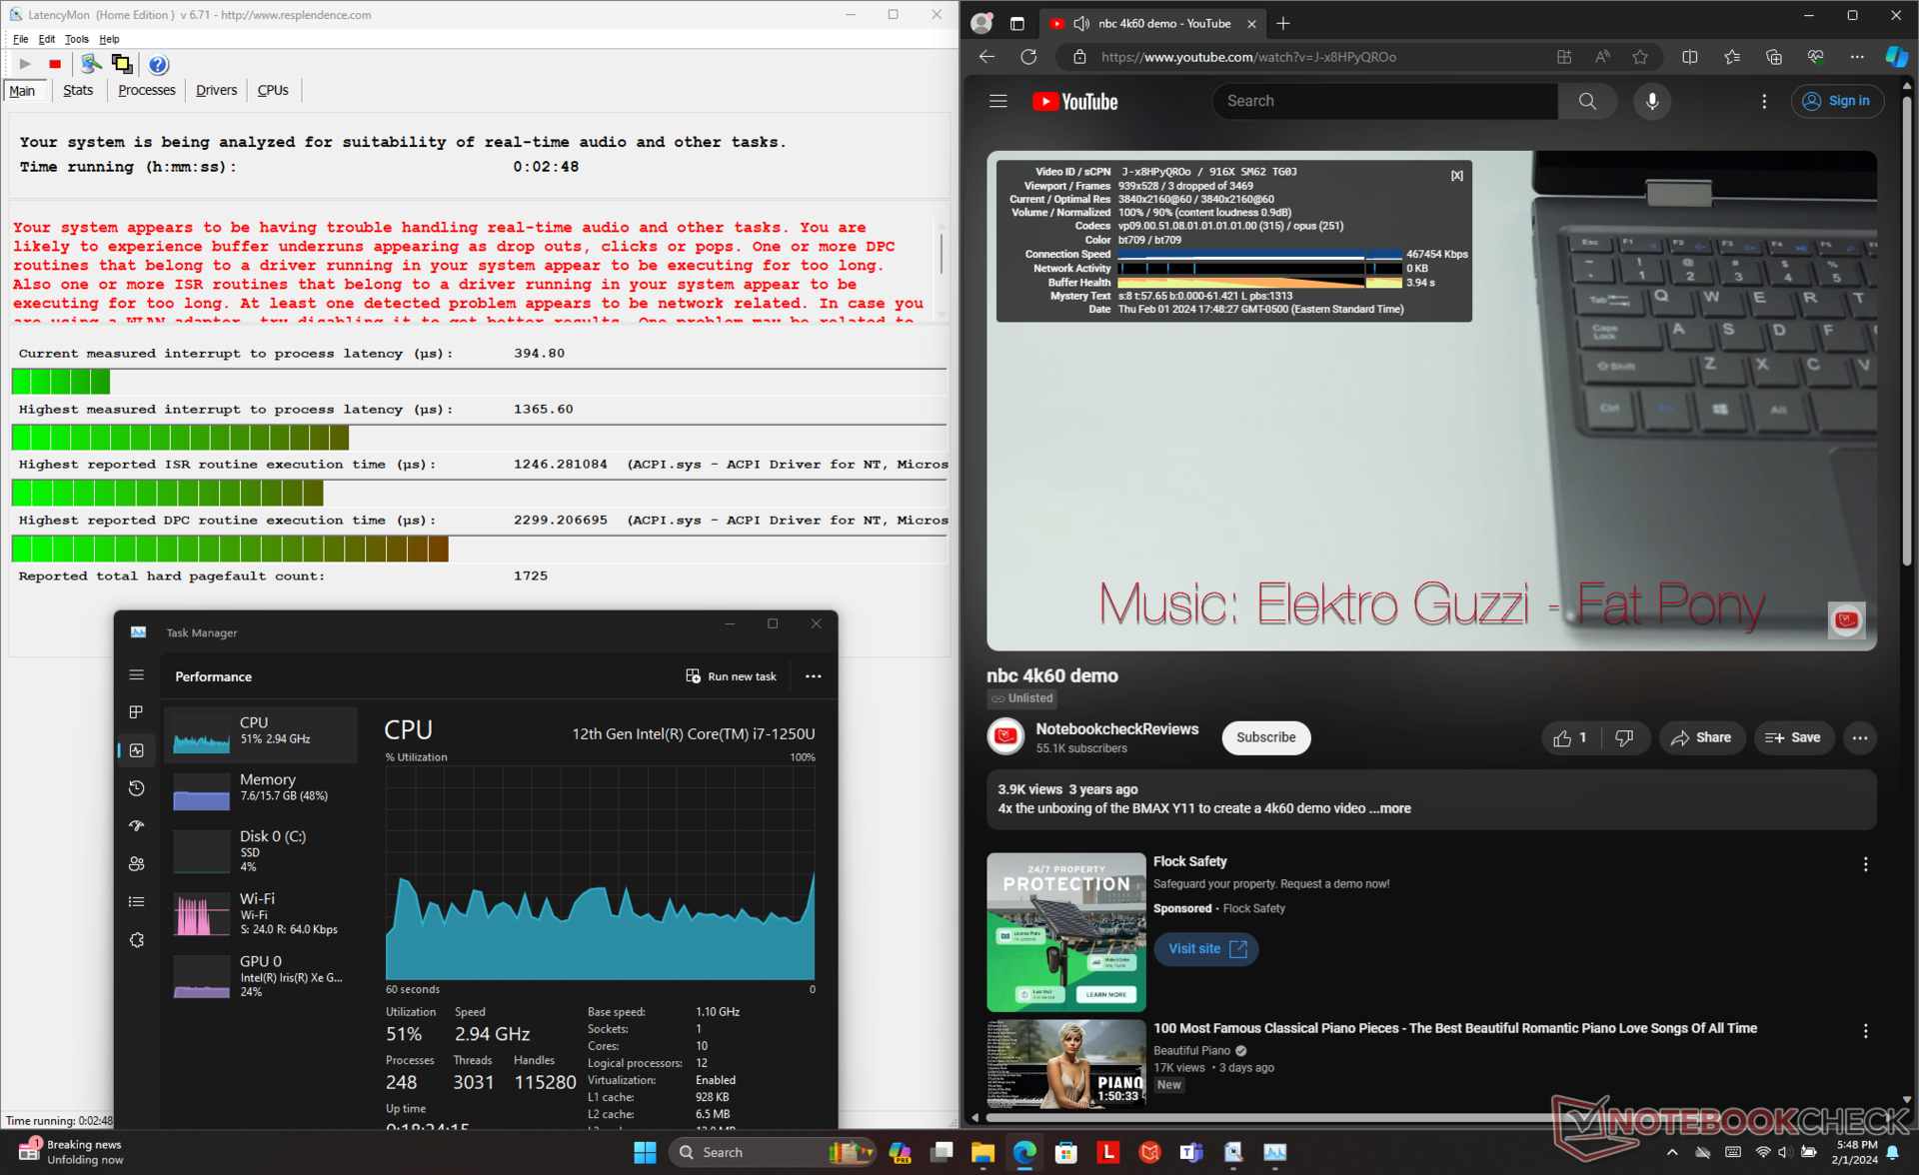Subscribe to NotebookcheckReviews channel
This screenshot has width=1919, height=1175.
(x=1265, y=737)
